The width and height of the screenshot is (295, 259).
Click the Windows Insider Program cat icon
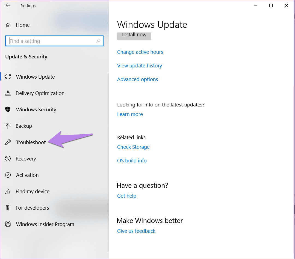tap(8, 224)
